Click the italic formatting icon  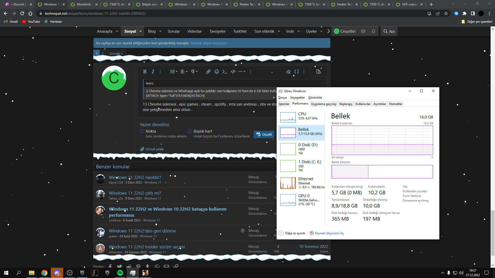point(153,72)
